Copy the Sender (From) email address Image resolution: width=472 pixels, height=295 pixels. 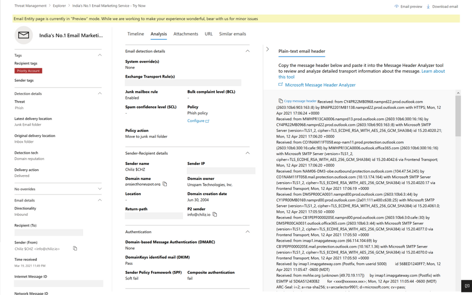click(x=75, y=248)
